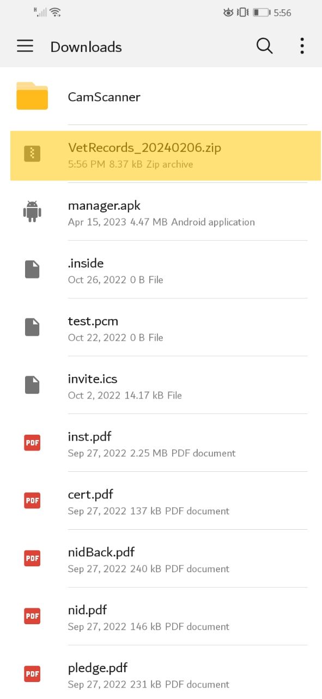This screenshot has height=699, width=322.
Task: Open the CamScanner folder name
Action: point(104,97)
